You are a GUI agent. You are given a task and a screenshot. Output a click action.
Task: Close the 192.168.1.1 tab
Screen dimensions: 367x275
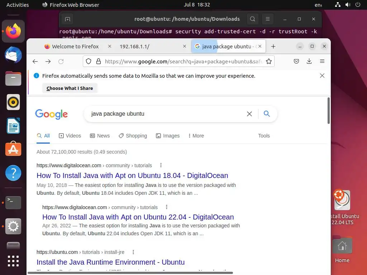tap(185, 46)
